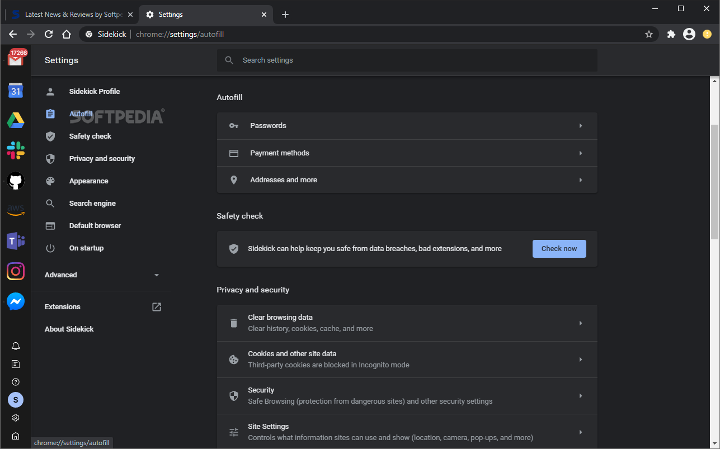Screen dimensions: 720x449
Task: Open Appearance settings section
Action: pyautogui.click(x=88, y=181)
